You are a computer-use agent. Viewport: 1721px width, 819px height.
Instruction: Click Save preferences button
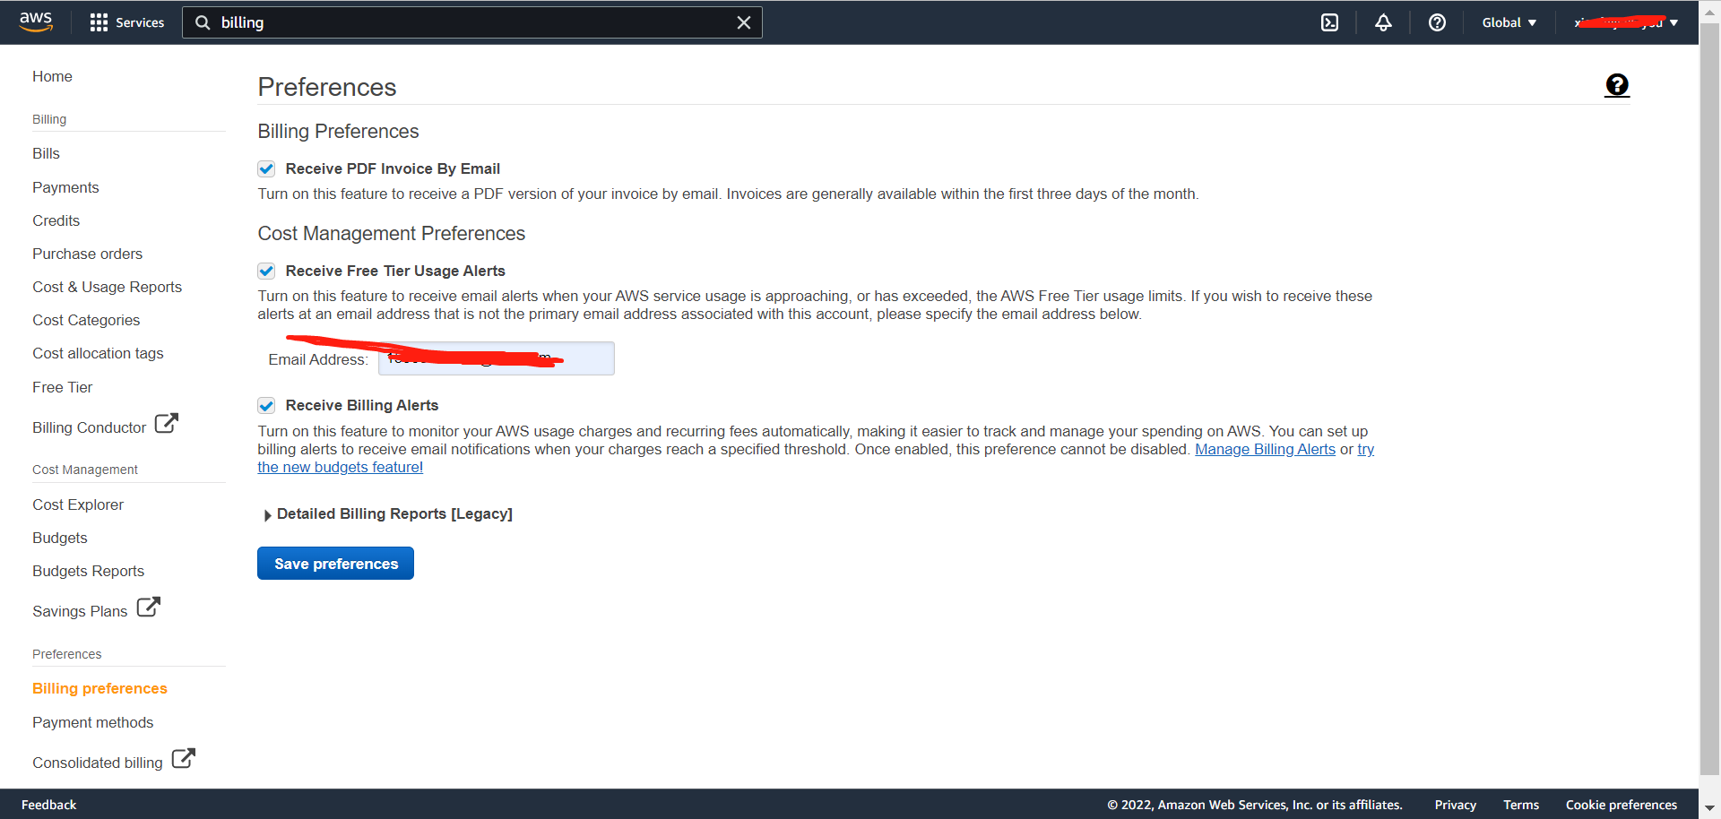tap(335, 564)
